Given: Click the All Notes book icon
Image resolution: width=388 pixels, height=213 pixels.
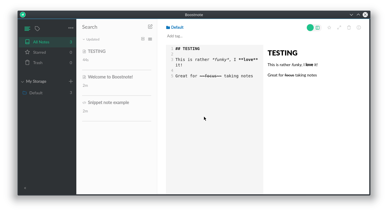Looking at the screenshot, I should click(27, 42).
